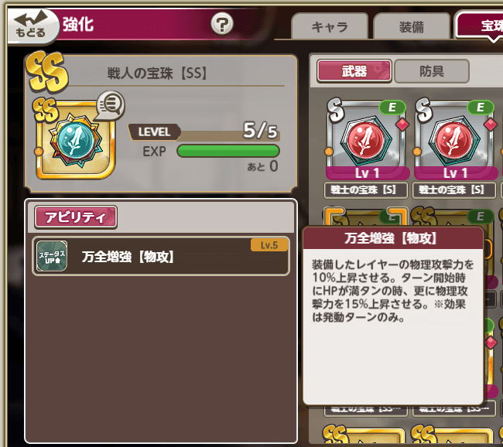503x447 pixels.
Task: Select the second 戦士の宝珠 S red orb
Action: (x=454, y=139)
